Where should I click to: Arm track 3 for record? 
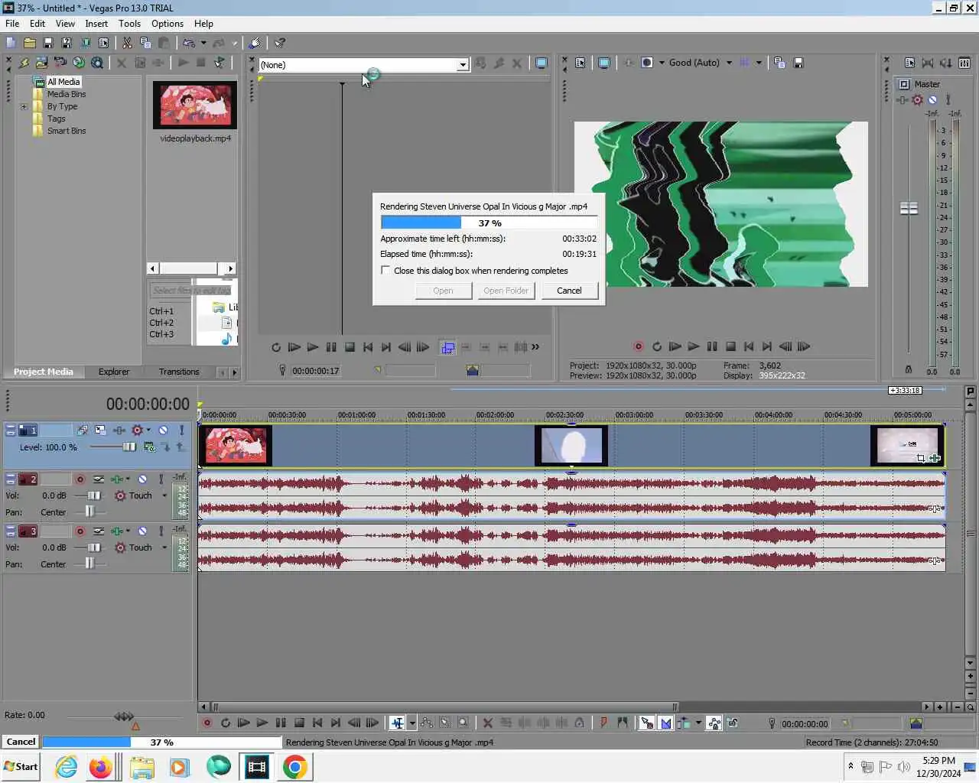pos(80,531)
